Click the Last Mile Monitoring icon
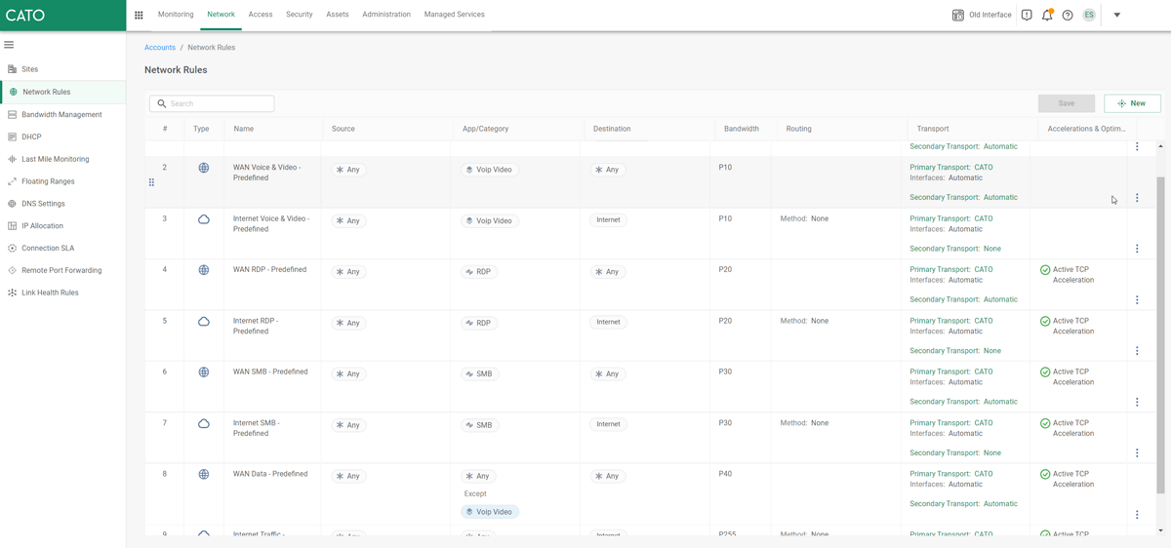Screen dimensions: 1171x548 pos(12,159)
